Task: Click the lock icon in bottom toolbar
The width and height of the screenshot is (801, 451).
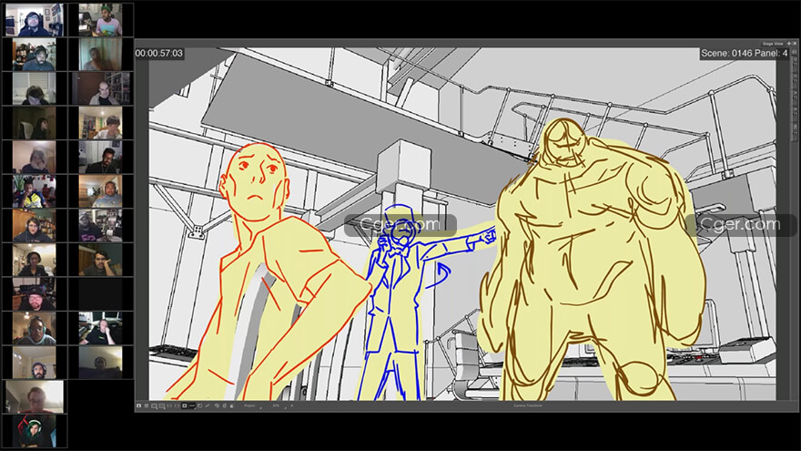Action: pos(231,405)
